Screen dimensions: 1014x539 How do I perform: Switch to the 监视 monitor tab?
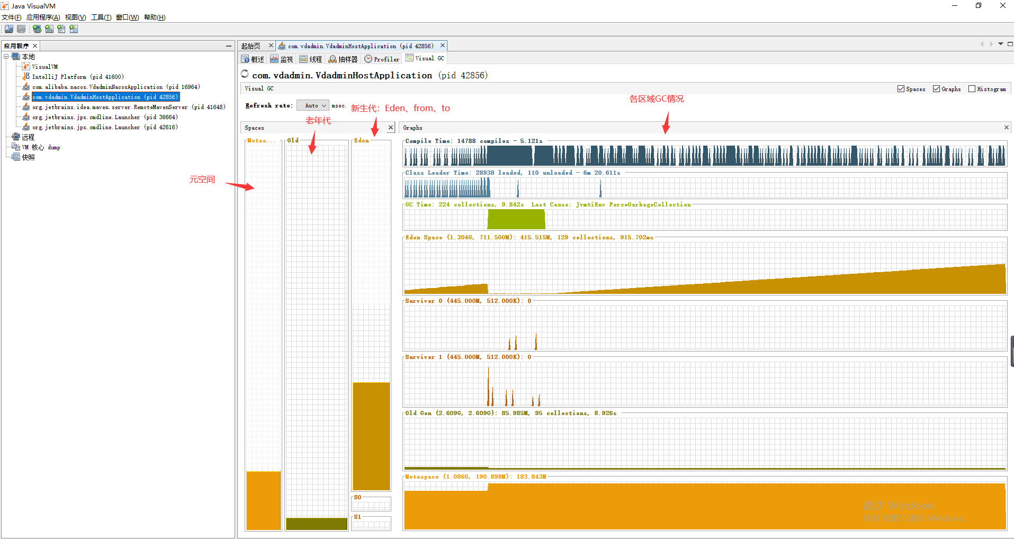(282, 59)
